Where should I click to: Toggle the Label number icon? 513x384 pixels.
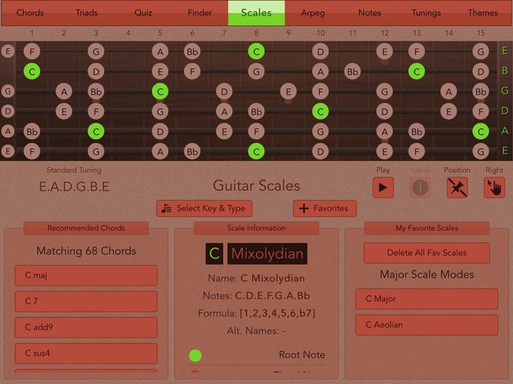[420, 188]
